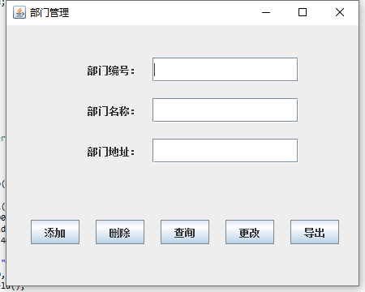
Task: Click the 添加 button to add department
Action: coord(55,232)
